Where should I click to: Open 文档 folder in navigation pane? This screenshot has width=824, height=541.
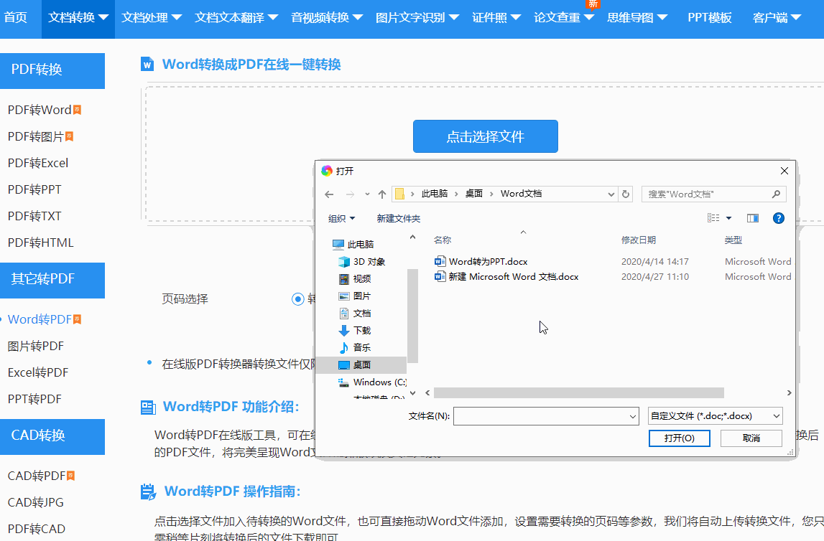[355, 314]
